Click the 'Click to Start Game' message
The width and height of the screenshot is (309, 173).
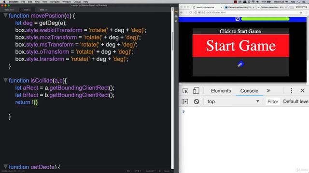pyautogui.click(x=240, y=31)
